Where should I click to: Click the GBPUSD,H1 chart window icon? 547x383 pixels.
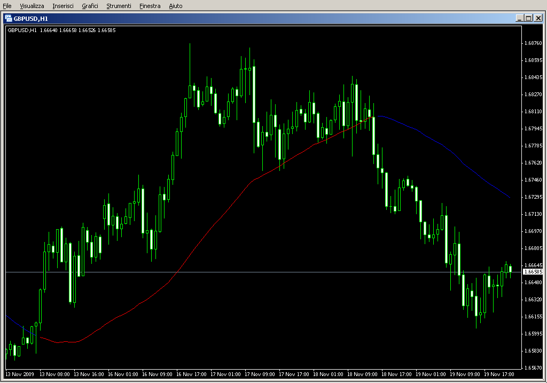(x=9, y=18)
